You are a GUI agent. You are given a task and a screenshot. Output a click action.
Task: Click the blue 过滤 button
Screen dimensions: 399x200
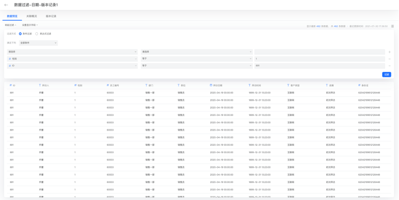click(386, 74)
